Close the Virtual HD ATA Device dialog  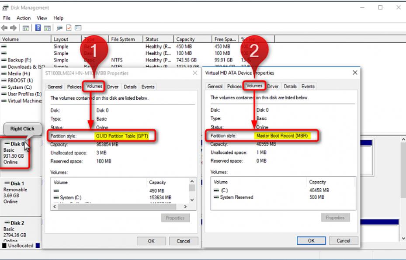pos(355,73)
